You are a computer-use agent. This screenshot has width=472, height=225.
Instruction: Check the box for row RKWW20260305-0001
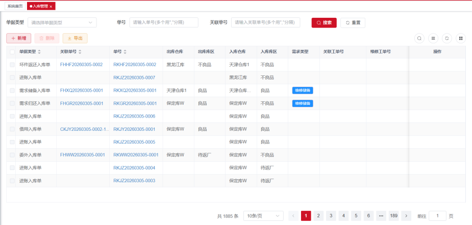tap(12, 155)
